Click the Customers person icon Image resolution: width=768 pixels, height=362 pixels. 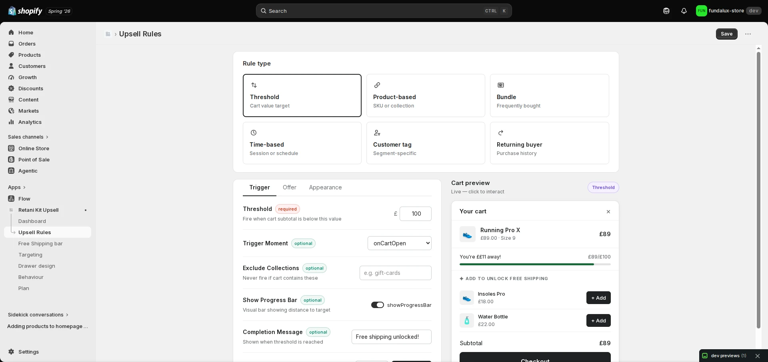tap(11, 66)
